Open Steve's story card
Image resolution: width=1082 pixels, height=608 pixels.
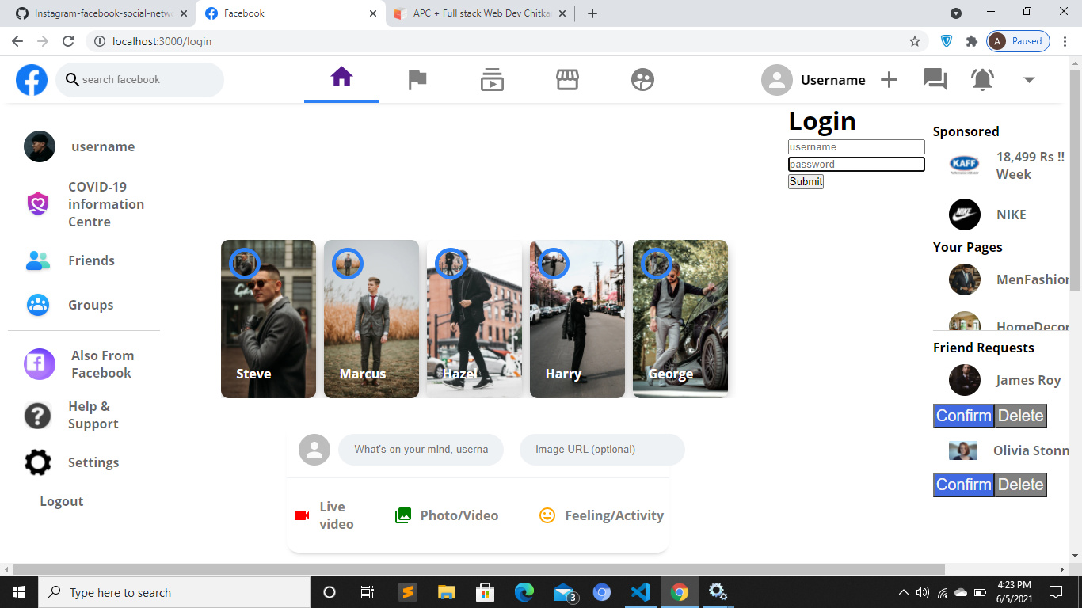tap(269, 319)
